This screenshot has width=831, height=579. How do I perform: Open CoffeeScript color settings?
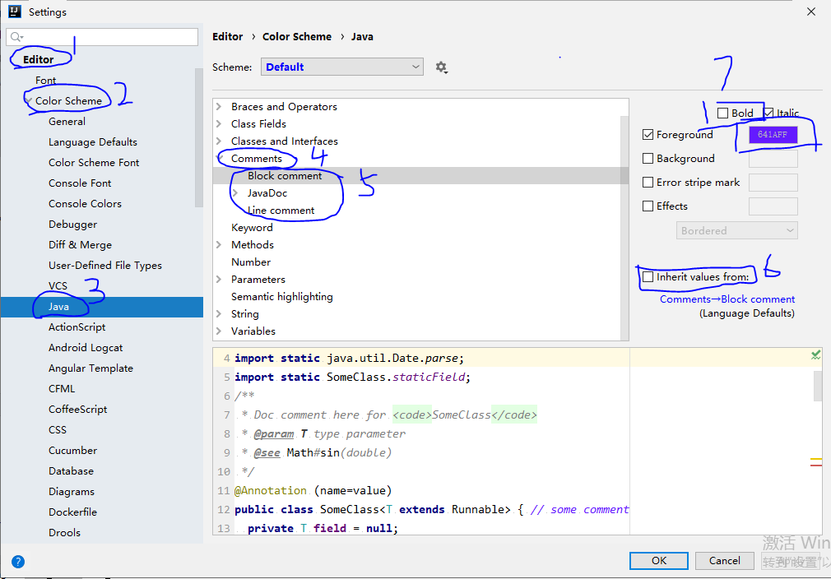(78, 410)
